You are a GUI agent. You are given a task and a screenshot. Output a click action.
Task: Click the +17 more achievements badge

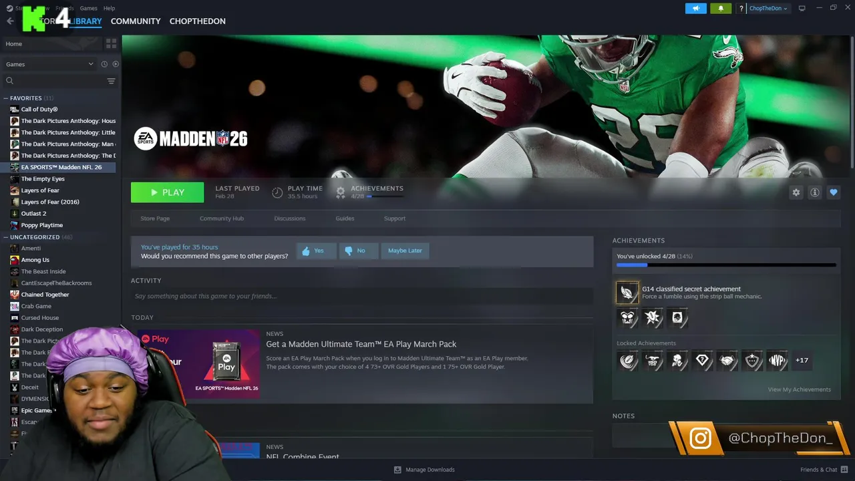tap(802, 361)
